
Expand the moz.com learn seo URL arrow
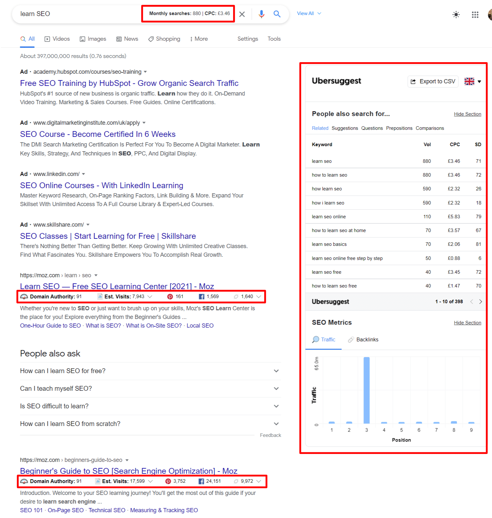pyautogui.click(x=96, y=275)
